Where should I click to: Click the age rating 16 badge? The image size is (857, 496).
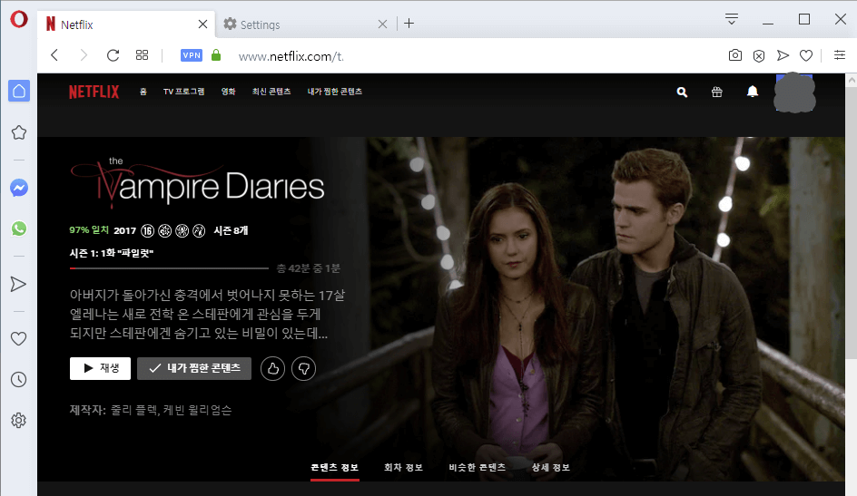tap(148, 231)
